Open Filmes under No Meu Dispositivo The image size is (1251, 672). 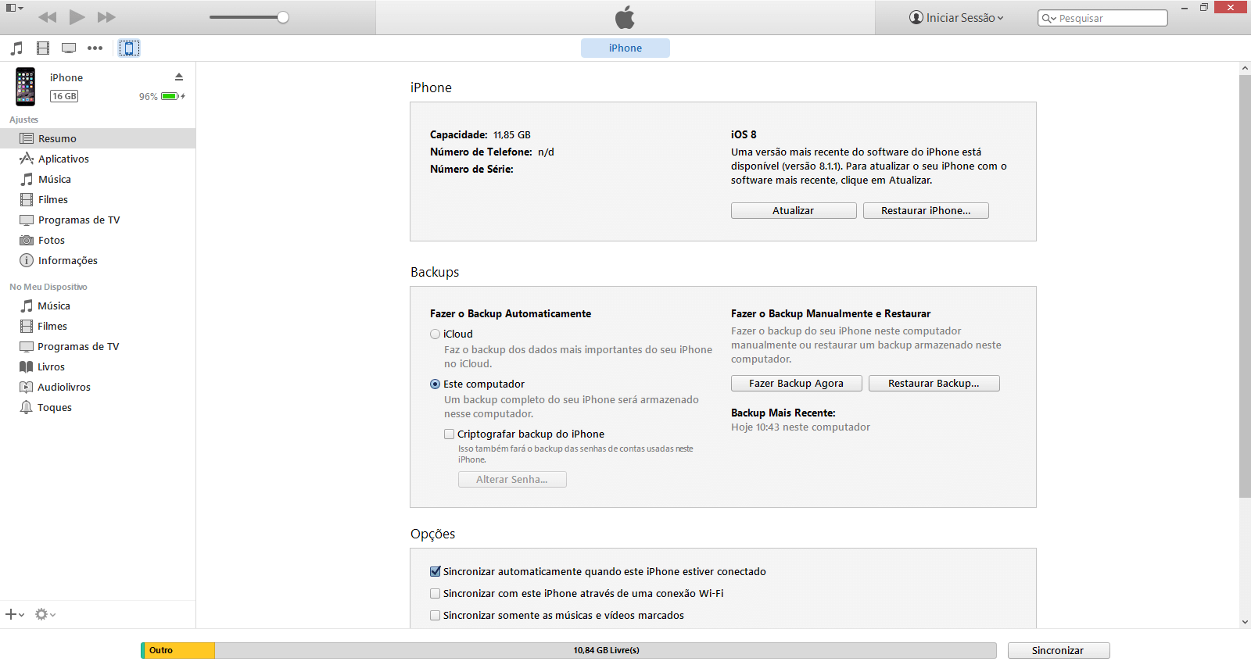98,326
